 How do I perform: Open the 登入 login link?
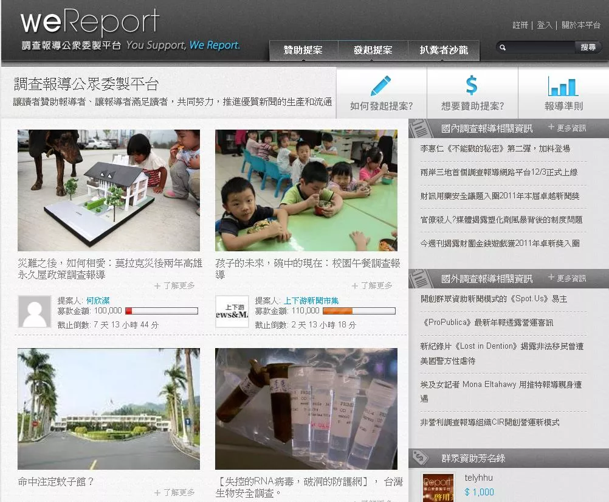tap(545, 25)
